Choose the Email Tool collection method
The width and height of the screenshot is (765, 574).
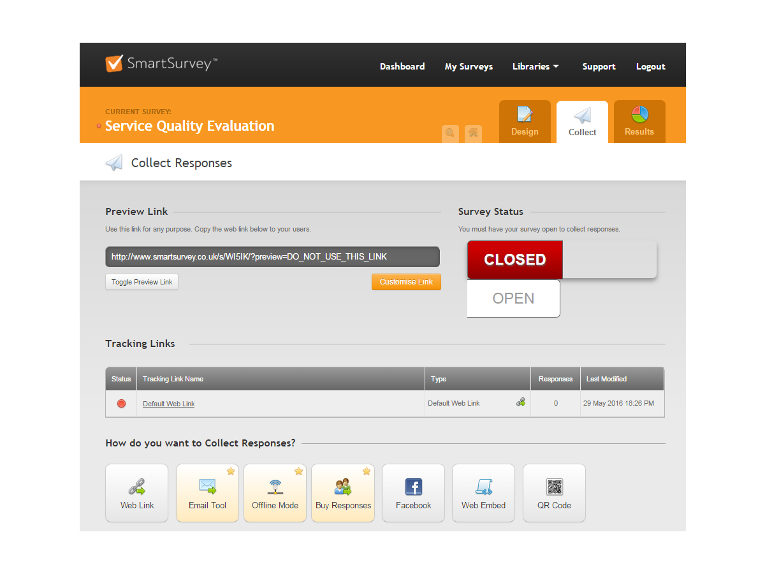[x=207, y=493]
